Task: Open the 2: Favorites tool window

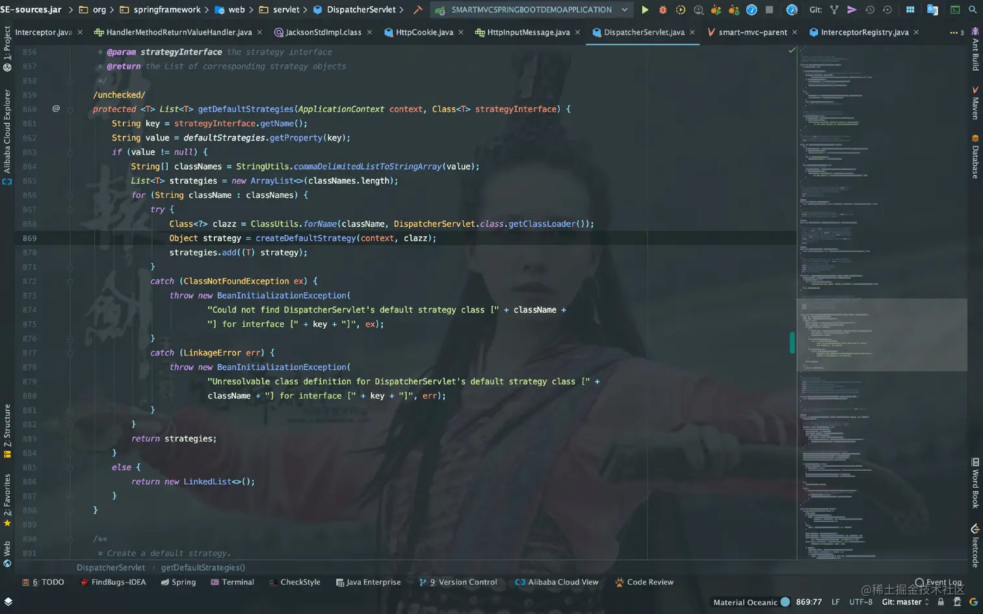Action: (x=7, y=500)
